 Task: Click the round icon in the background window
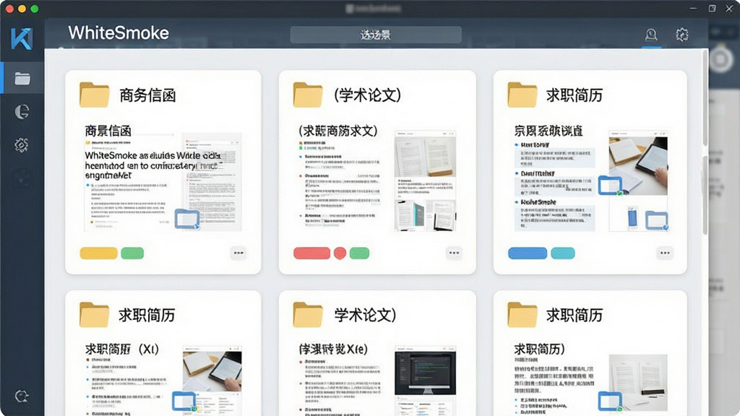[x=720, y=60]
